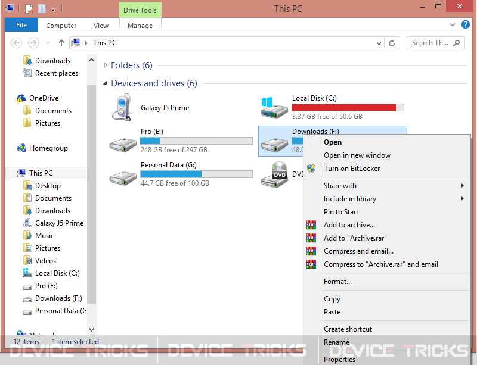Expand the Include in library submenu arrow
Viewport: 477px width, 365px height.
coord(463,198)
